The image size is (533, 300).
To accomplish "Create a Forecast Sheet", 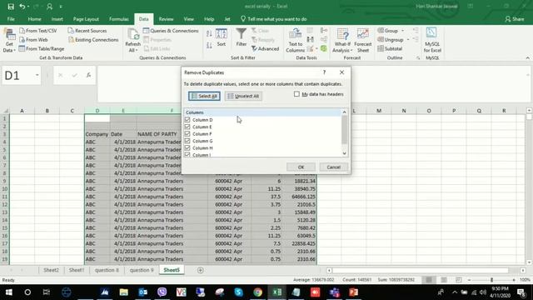I will (363, 41).
